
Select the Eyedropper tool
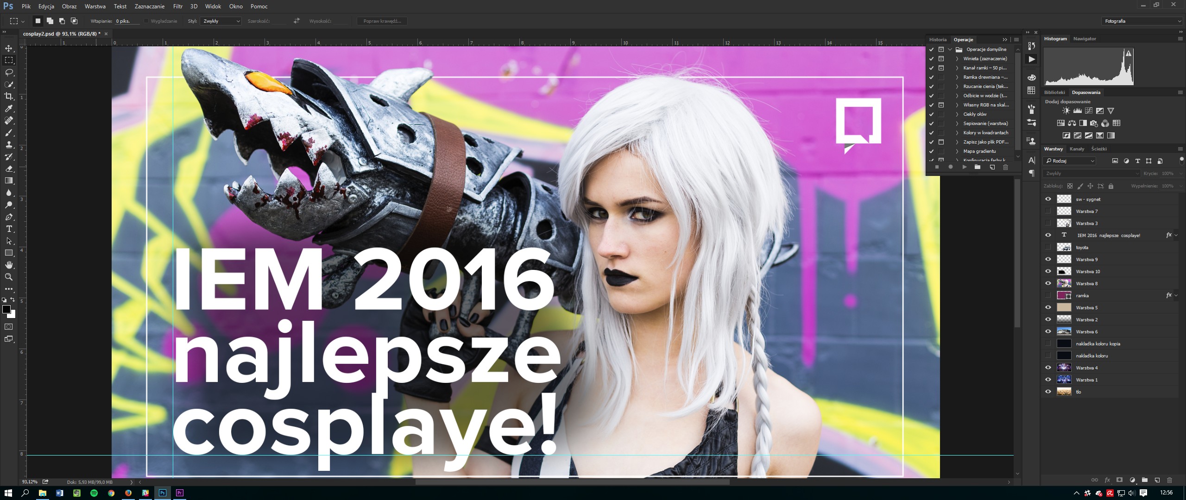[9, 108]
